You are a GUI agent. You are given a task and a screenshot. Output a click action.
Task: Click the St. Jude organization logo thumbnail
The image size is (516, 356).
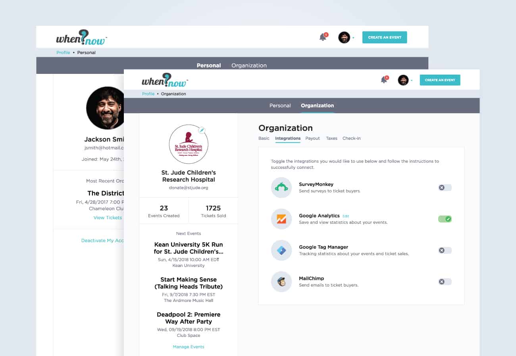(x=189, y=144)
